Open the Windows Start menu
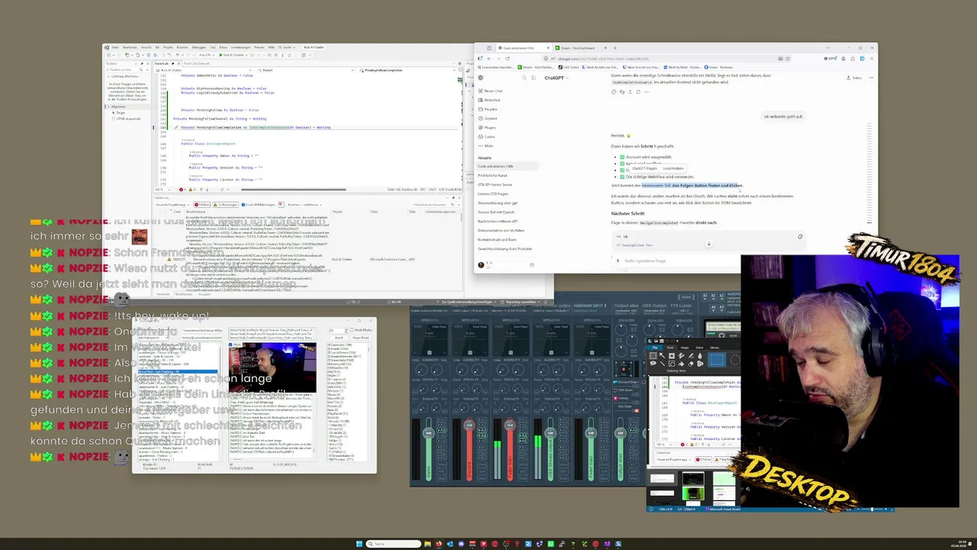Viewport: 977px width, 550px height. 359,544
